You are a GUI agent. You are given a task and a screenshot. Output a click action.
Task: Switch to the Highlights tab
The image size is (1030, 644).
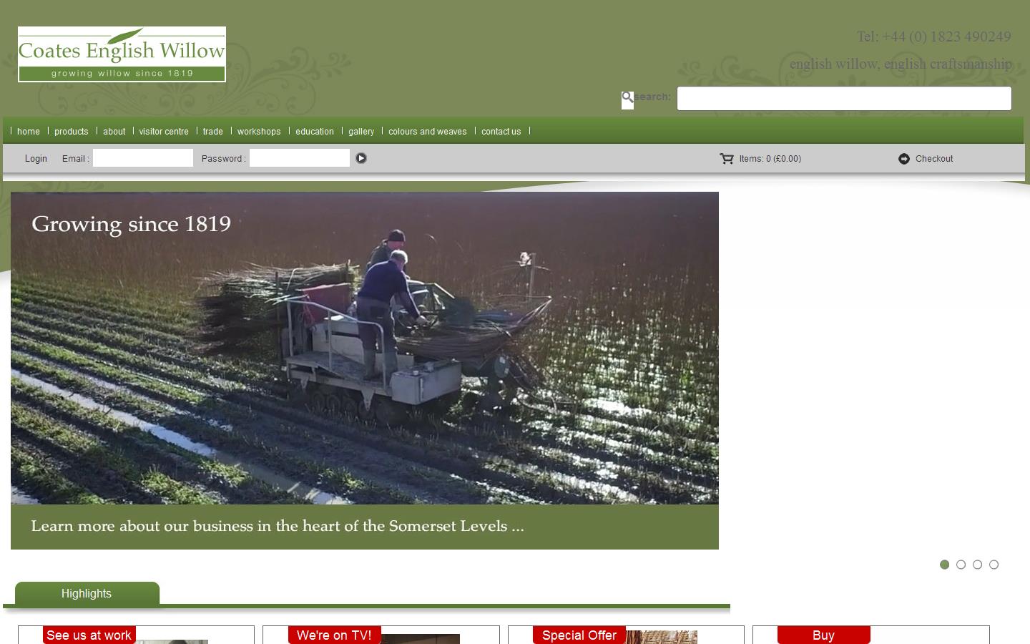pos(86,594)
